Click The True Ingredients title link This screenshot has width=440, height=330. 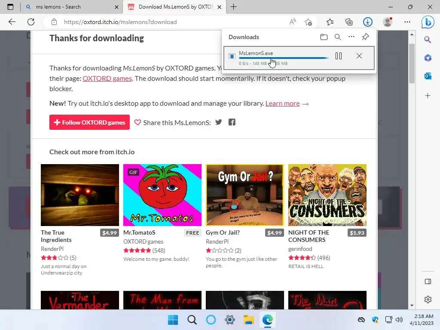56,236
